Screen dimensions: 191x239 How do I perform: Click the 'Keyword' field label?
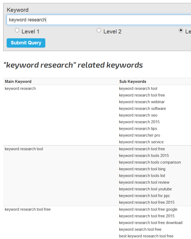pyautogui.click(x=18, y=10)
